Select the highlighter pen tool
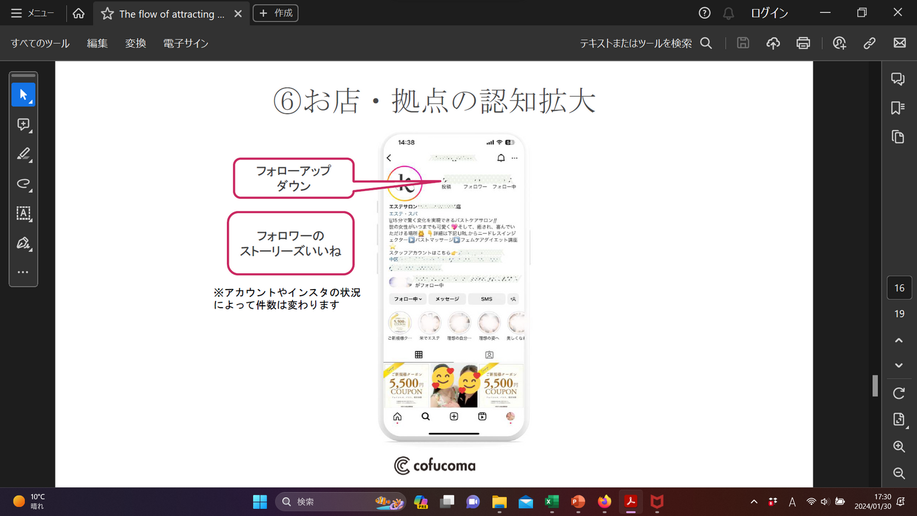 [23, 154]
